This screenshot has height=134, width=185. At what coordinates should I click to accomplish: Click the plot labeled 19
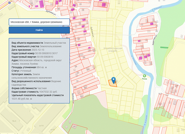[x=83, y=10]
